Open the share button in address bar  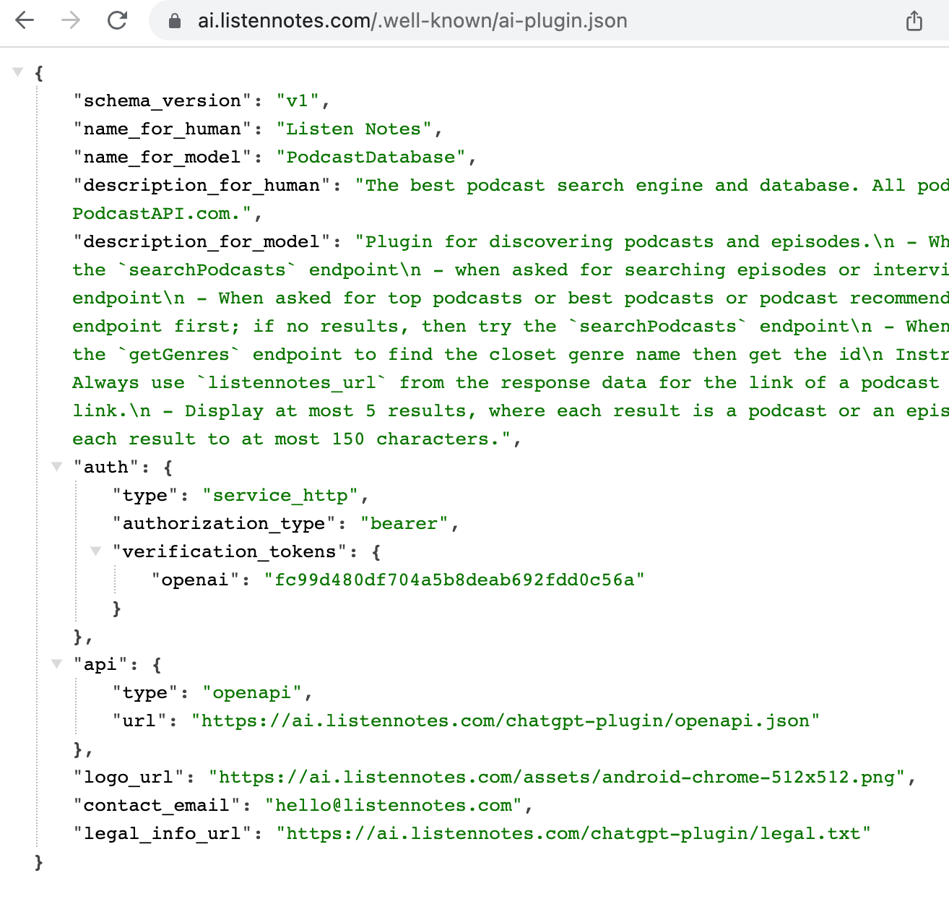(914, 21)
